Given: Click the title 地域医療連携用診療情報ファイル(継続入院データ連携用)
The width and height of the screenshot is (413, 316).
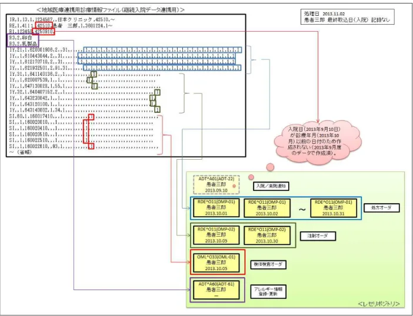Looking at the screenshot, I should point(111,10).
